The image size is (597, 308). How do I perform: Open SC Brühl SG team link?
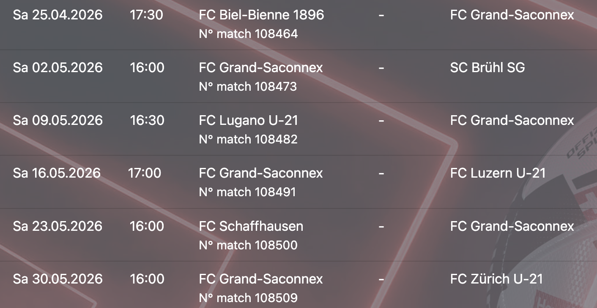[487, 68]
